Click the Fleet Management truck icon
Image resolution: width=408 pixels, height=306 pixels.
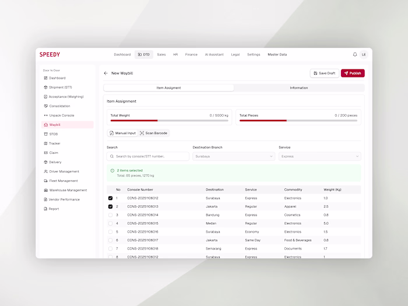46,181
